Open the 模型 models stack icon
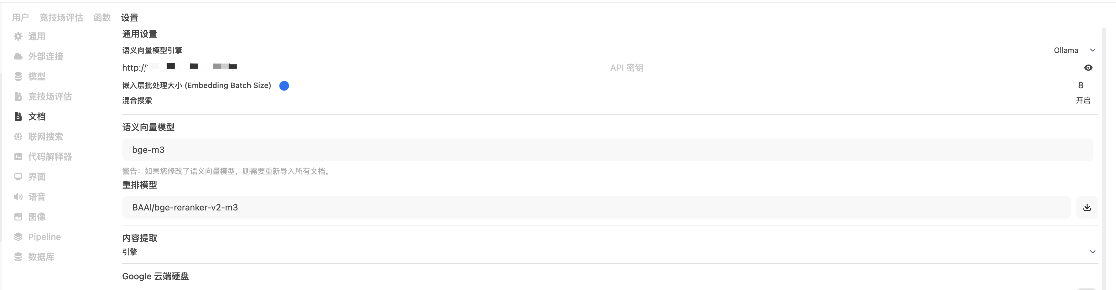The height and width of the screenshot is (290, 1116). 18,76
